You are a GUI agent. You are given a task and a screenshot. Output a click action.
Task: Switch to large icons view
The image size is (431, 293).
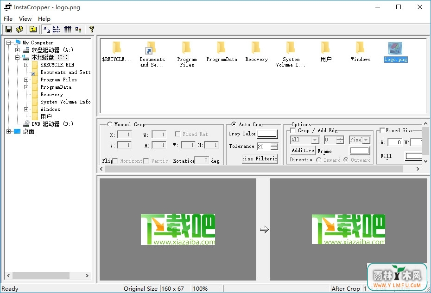click(x=47, y=29)
